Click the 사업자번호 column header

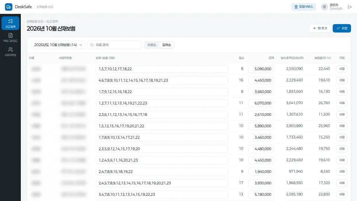click(x=65, y=58)
